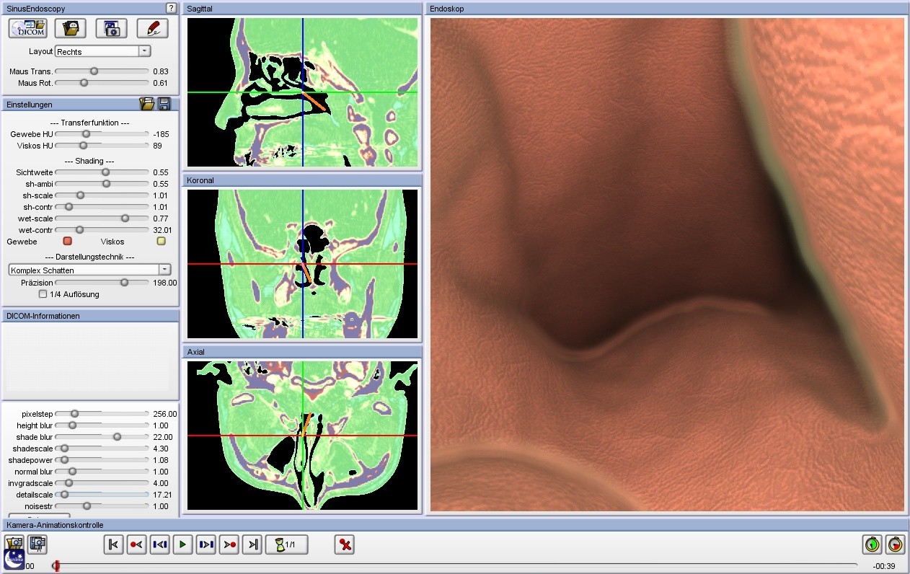Click the green stopwatch timer icon

872,544
